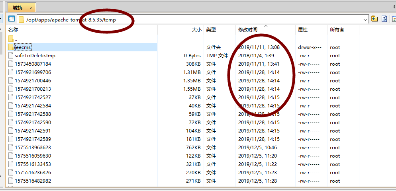This screenshot has height=191, width=396.
Task: Select file 1574921700213
Action: tap(33, 89)
